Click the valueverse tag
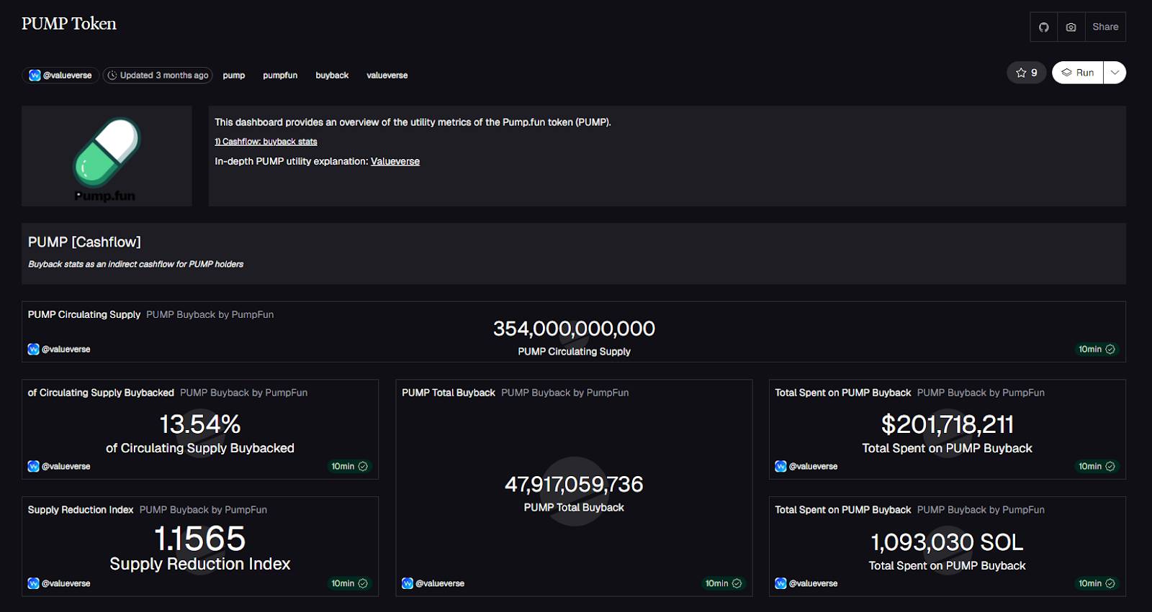 (x=387, y=76)
